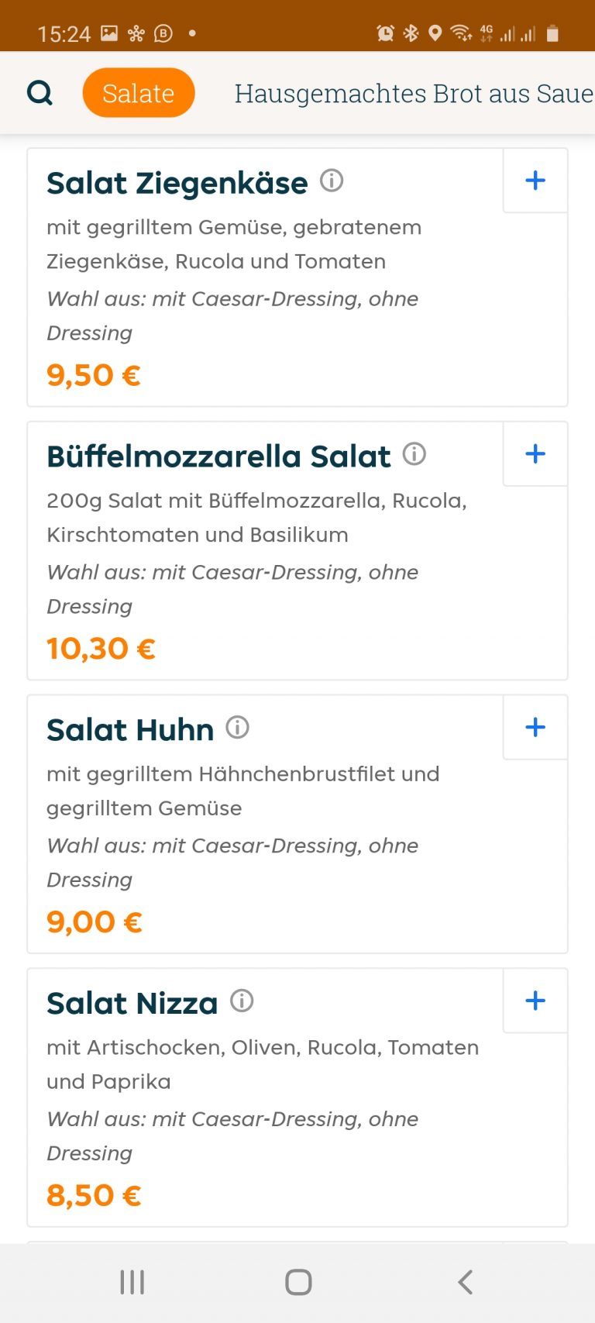This screenshot has width=595, height=1323.
Task: Show info for Salat Ziegenkäse
Action: tap(332, 181)
